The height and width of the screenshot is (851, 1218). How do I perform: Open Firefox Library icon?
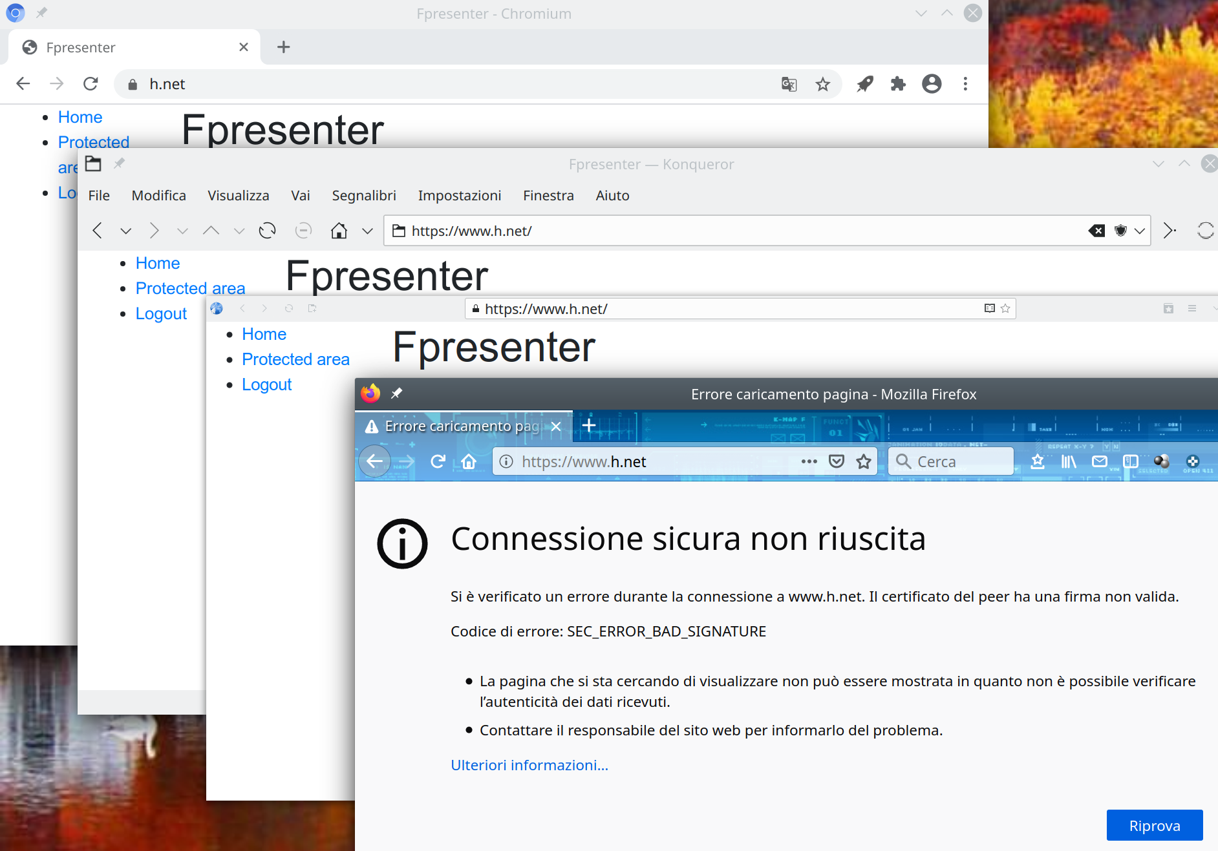(1069, 461)
